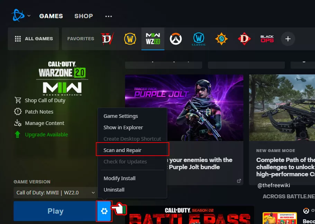
Task: Open the SHOP tab
Action: (83, 16)
